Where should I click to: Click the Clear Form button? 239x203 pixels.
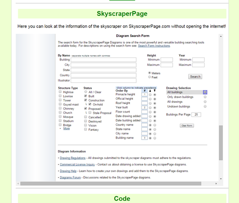(x=187, y=126)
